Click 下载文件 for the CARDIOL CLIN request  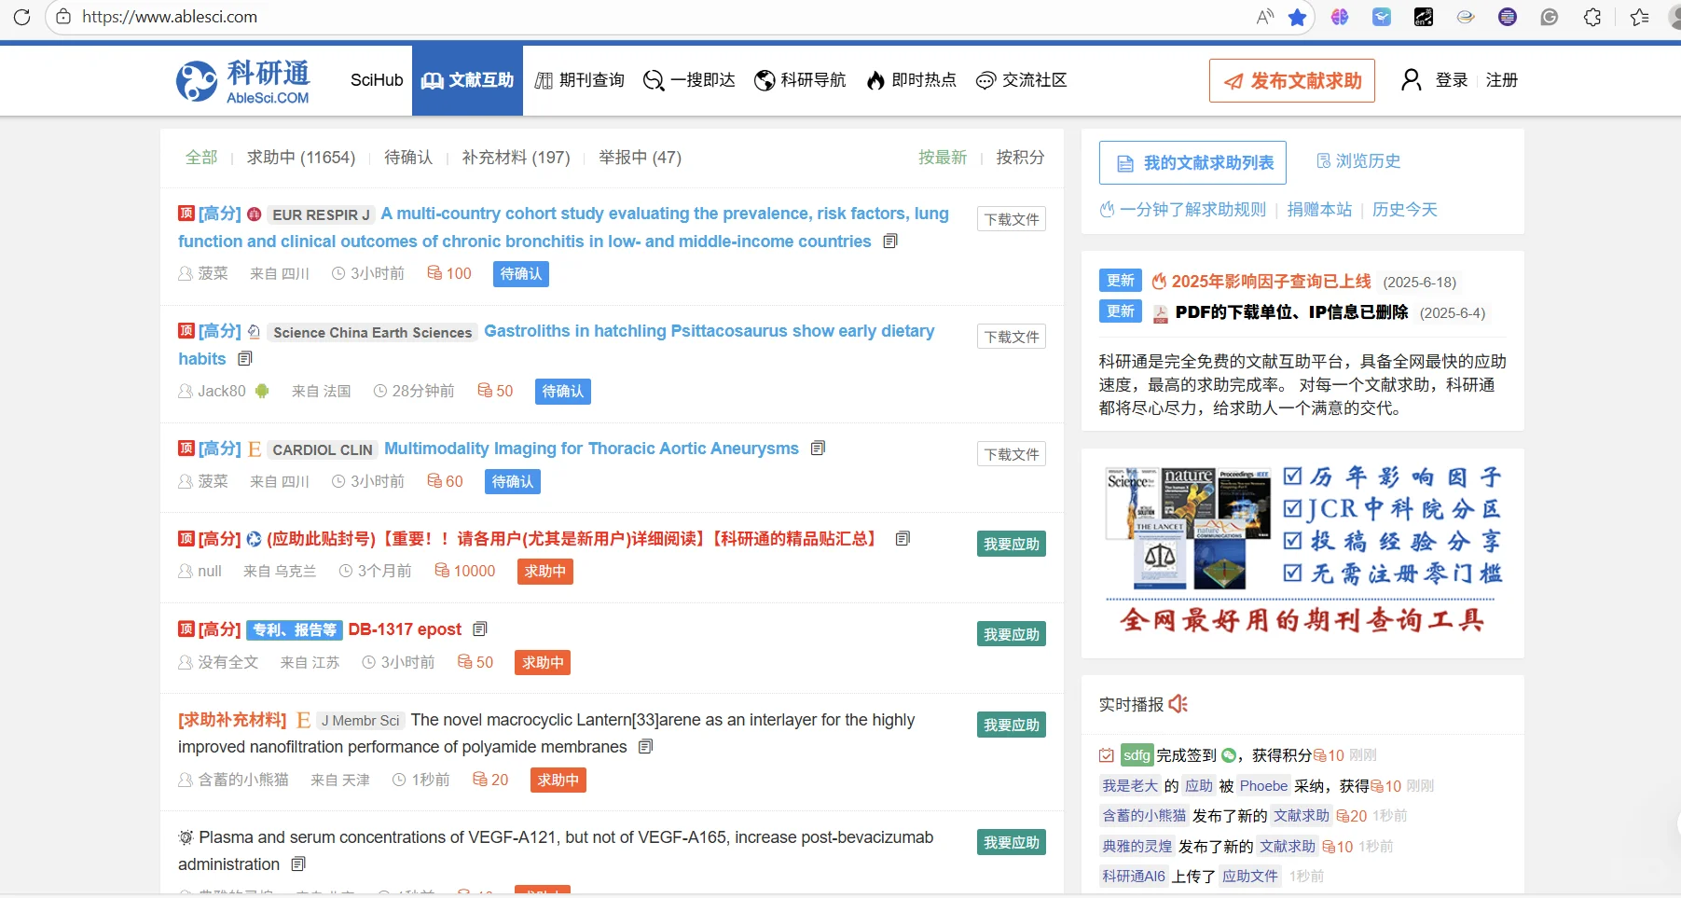1012,454
